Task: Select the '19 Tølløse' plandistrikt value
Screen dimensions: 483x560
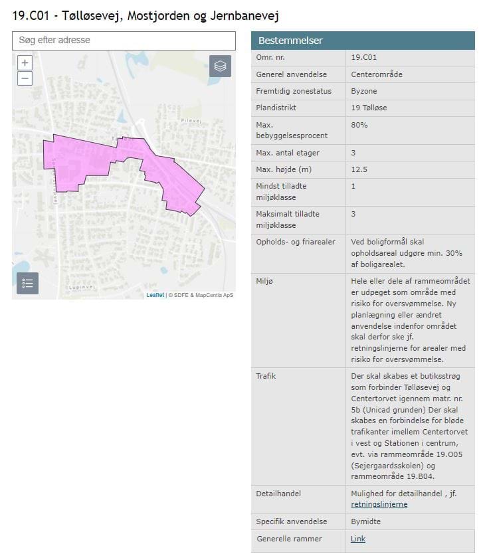Action: click(369, 108)
